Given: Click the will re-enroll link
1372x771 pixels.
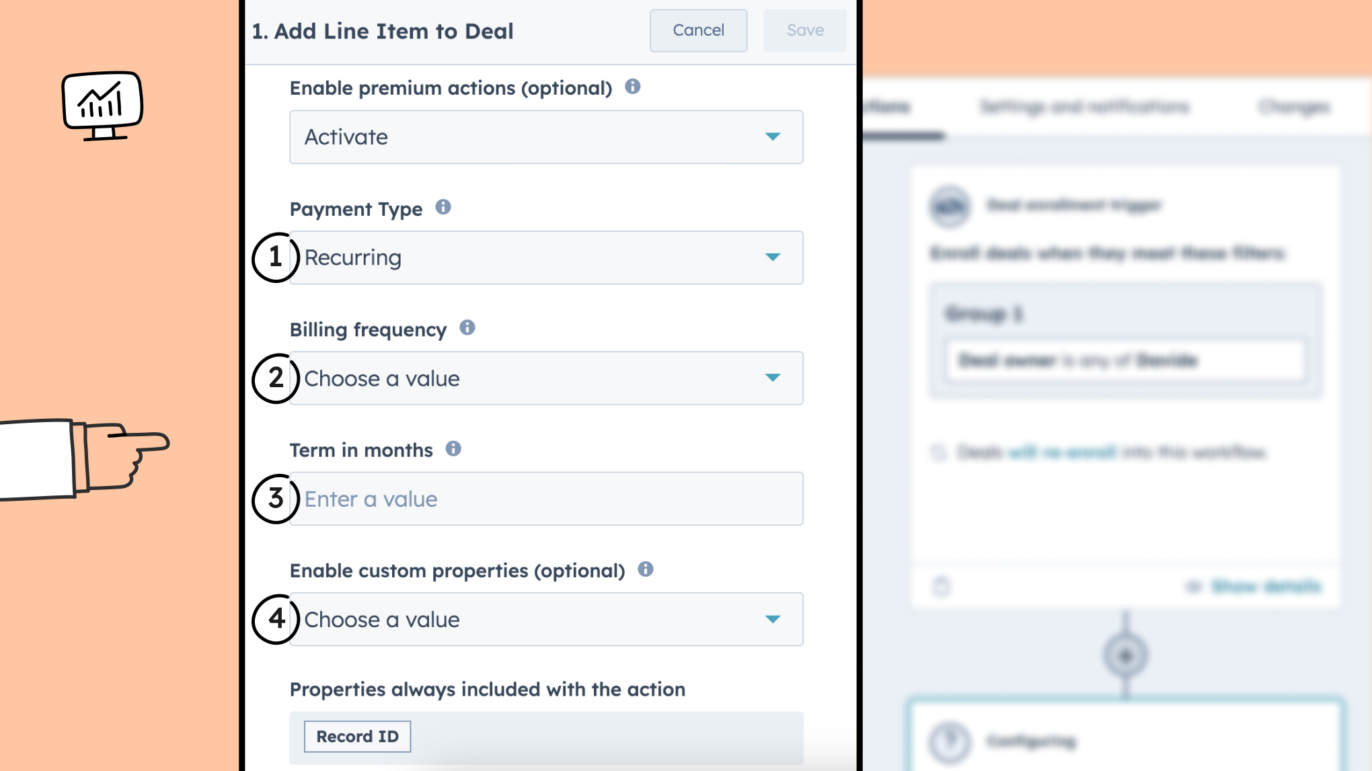Looking at the screenshot, I should coord(1062,452).
